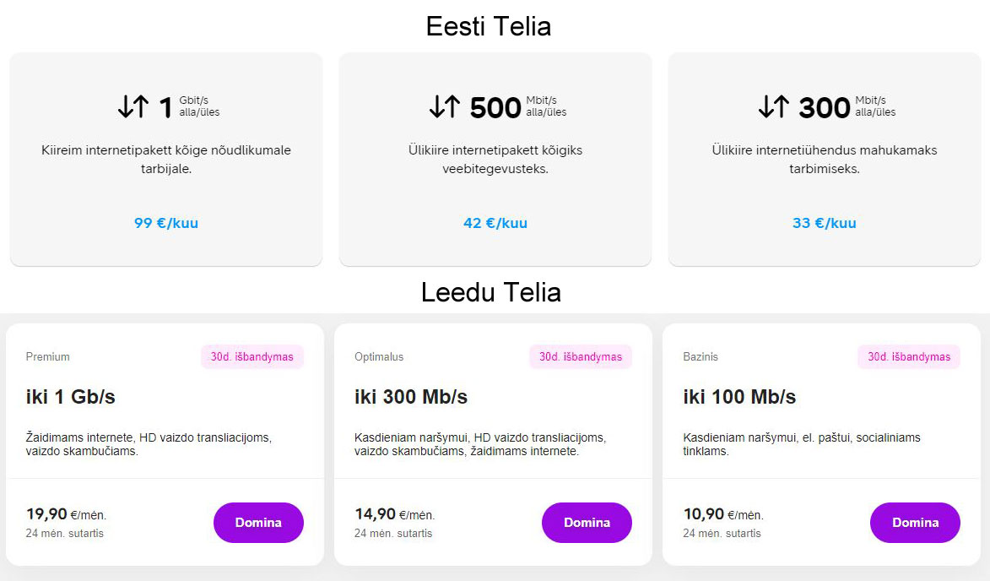Click the 30d. išbandymas badge on Optimalus

pyautogui.click(x=580, y=357)
